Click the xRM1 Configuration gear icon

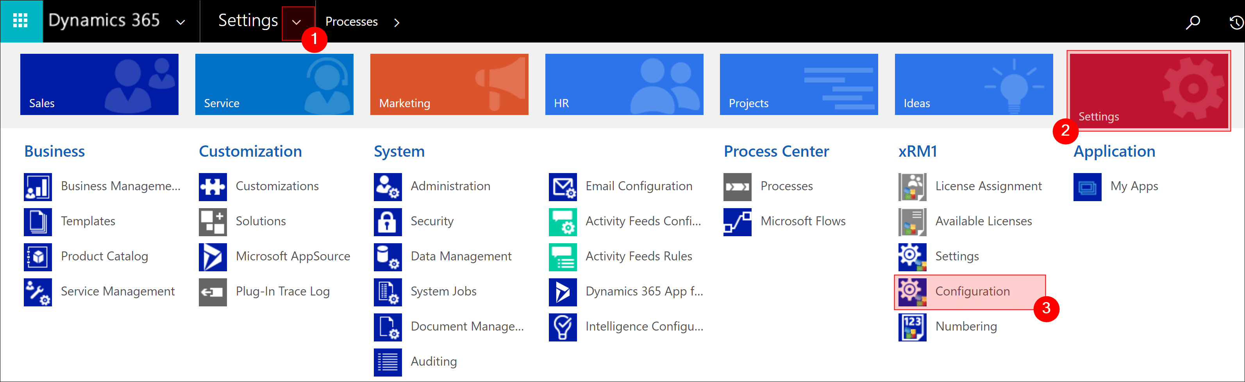point(913,292)
